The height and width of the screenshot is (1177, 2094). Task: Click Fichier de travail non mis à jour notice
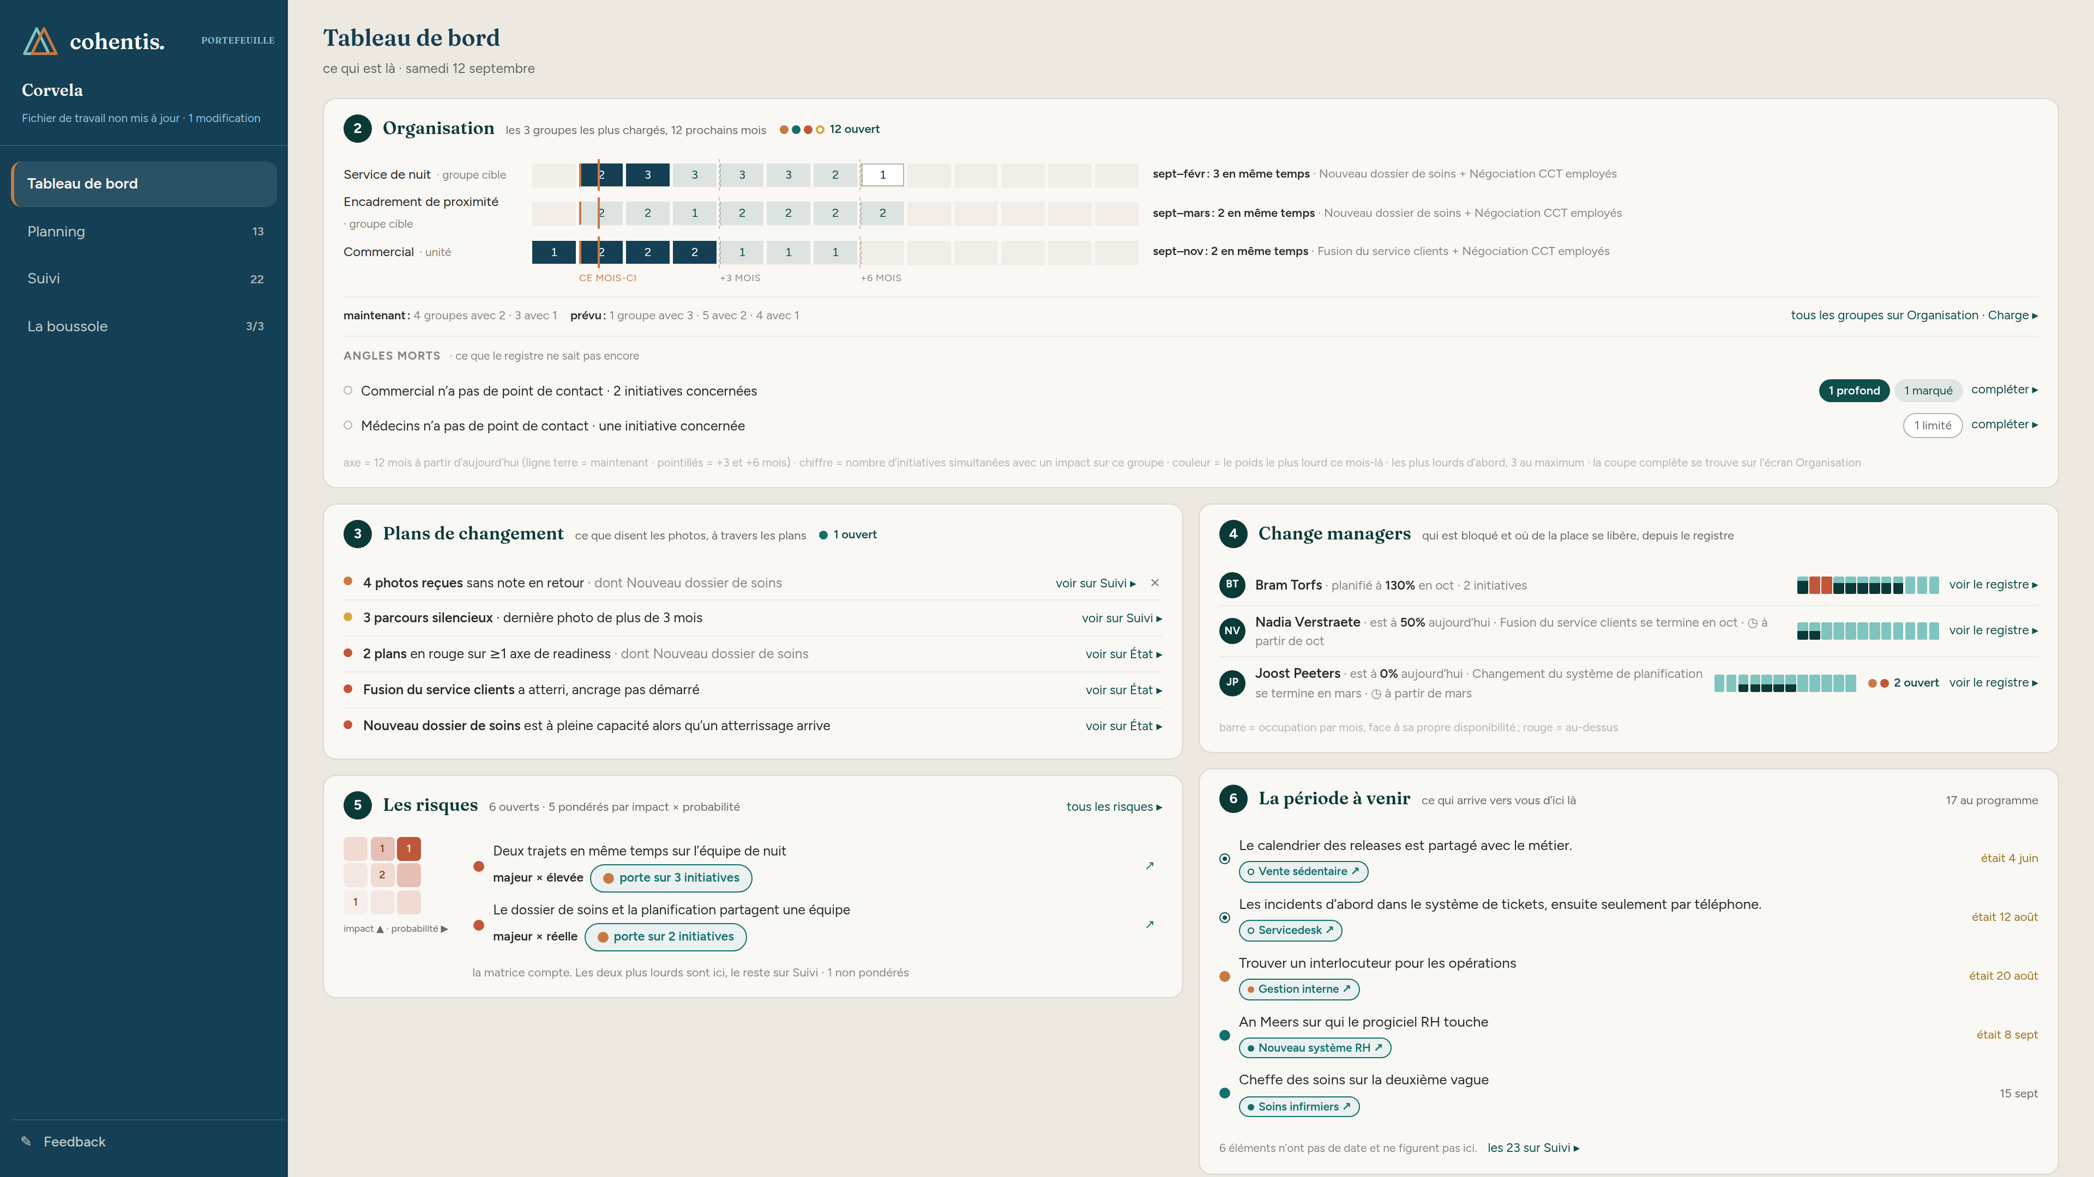141,118
